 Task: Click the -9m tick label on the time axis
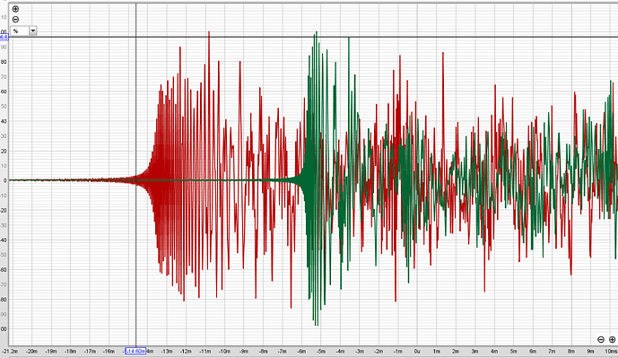pos(244,352)
